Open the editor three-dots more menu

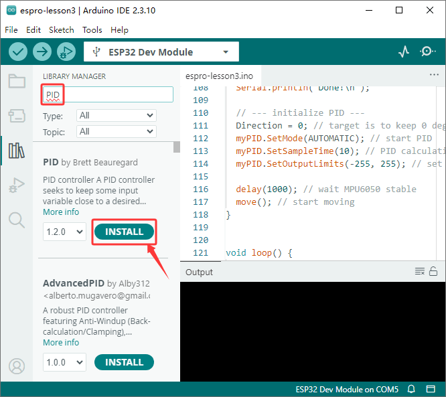coord(434,74)
